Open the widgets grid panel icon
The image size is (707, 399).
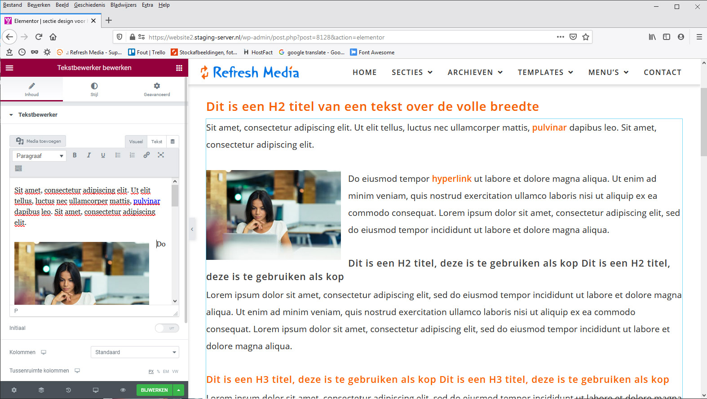pos(179,68)
